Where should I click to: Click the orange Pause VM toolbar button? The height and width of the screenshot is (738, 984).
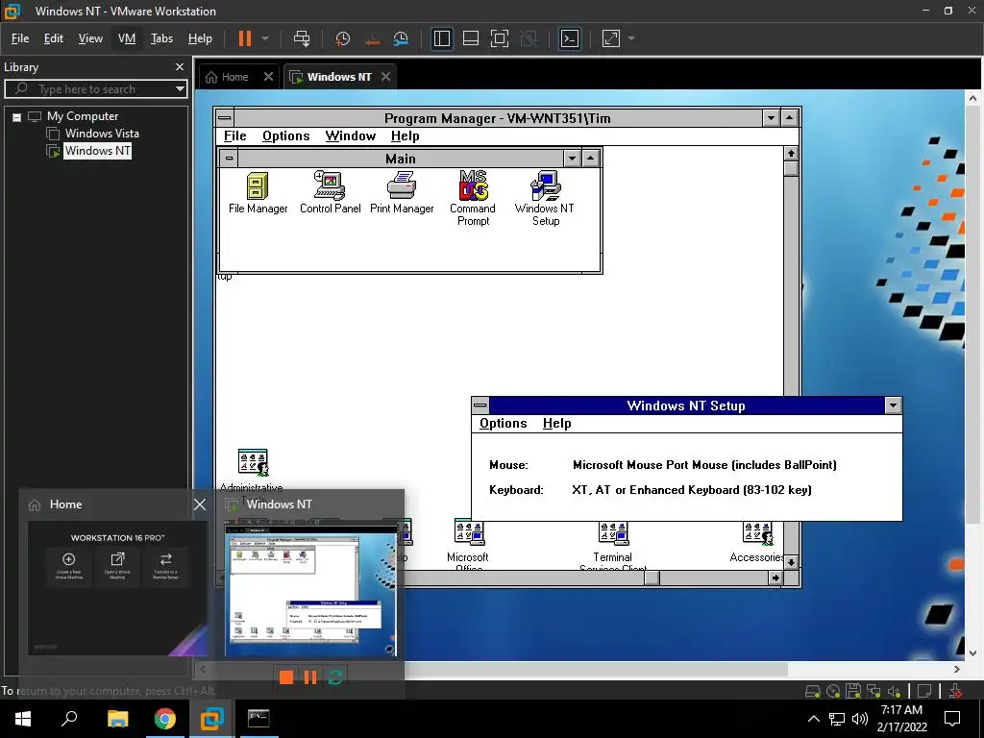pyautogui.click(x=245, y=38)
